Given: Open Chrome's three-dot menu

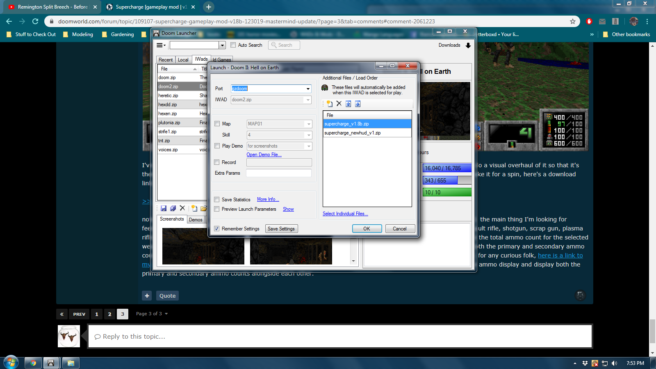Looking at the screenshot, I should 647,21.
